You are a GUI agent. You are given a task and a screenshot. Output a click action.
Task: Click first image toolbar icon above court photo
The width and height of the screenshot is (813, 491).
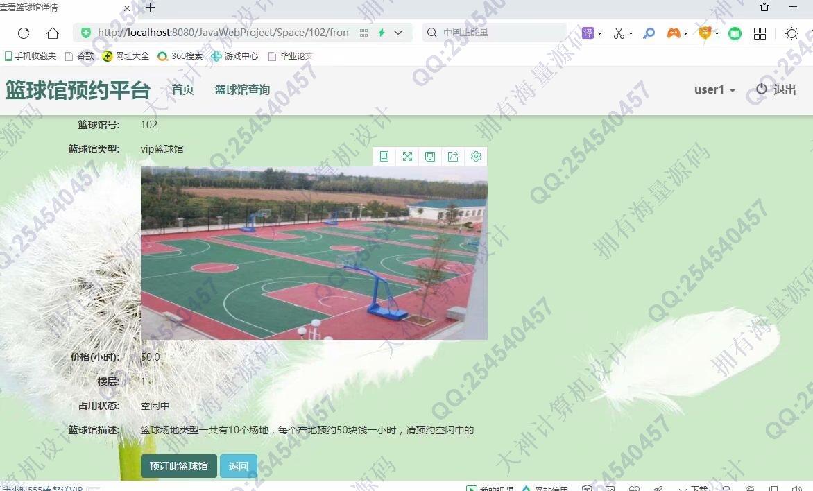coord(384,157)
